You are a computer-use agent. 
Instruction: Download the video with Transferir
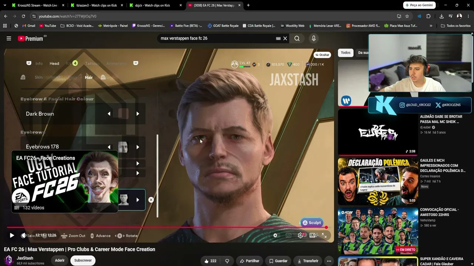[x=308, y=261]
